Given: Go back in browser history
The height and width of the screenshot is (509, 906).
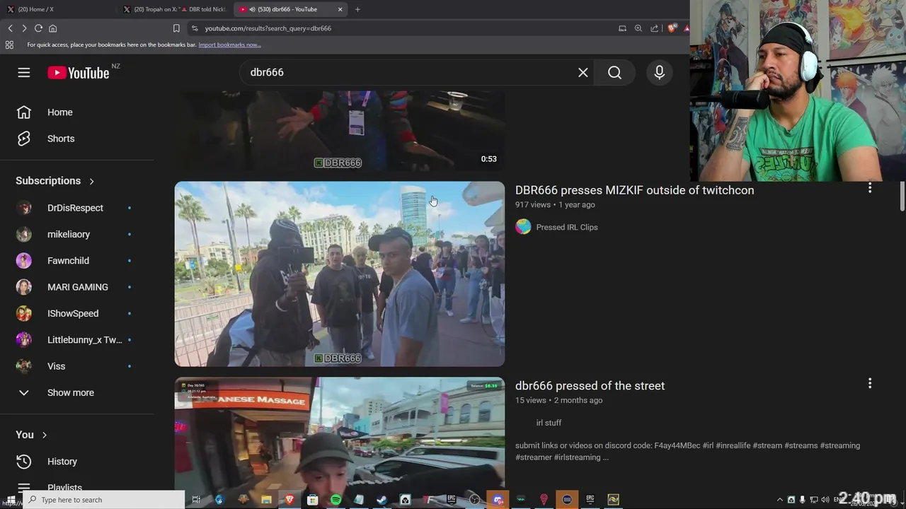Looking at the screenshot, I should point(11,28).
